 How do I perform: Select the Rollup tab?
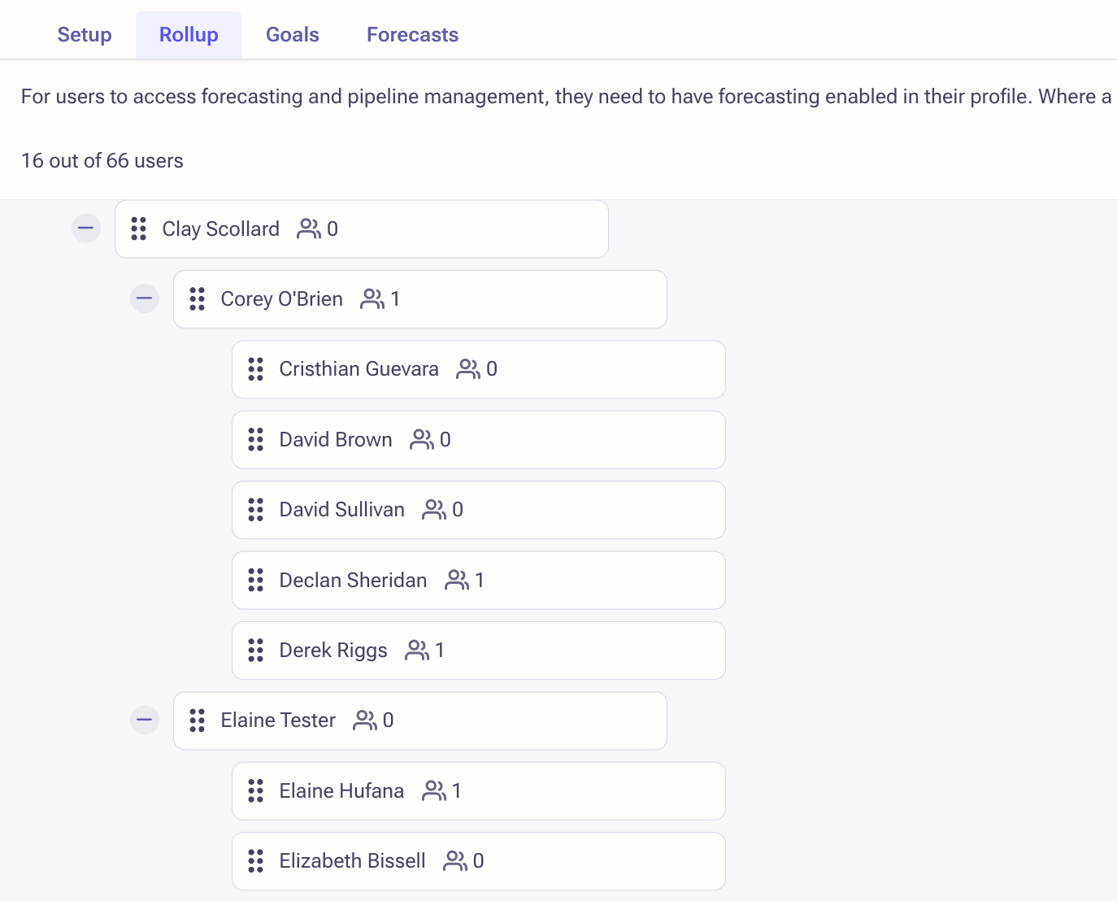pos(189,35)
